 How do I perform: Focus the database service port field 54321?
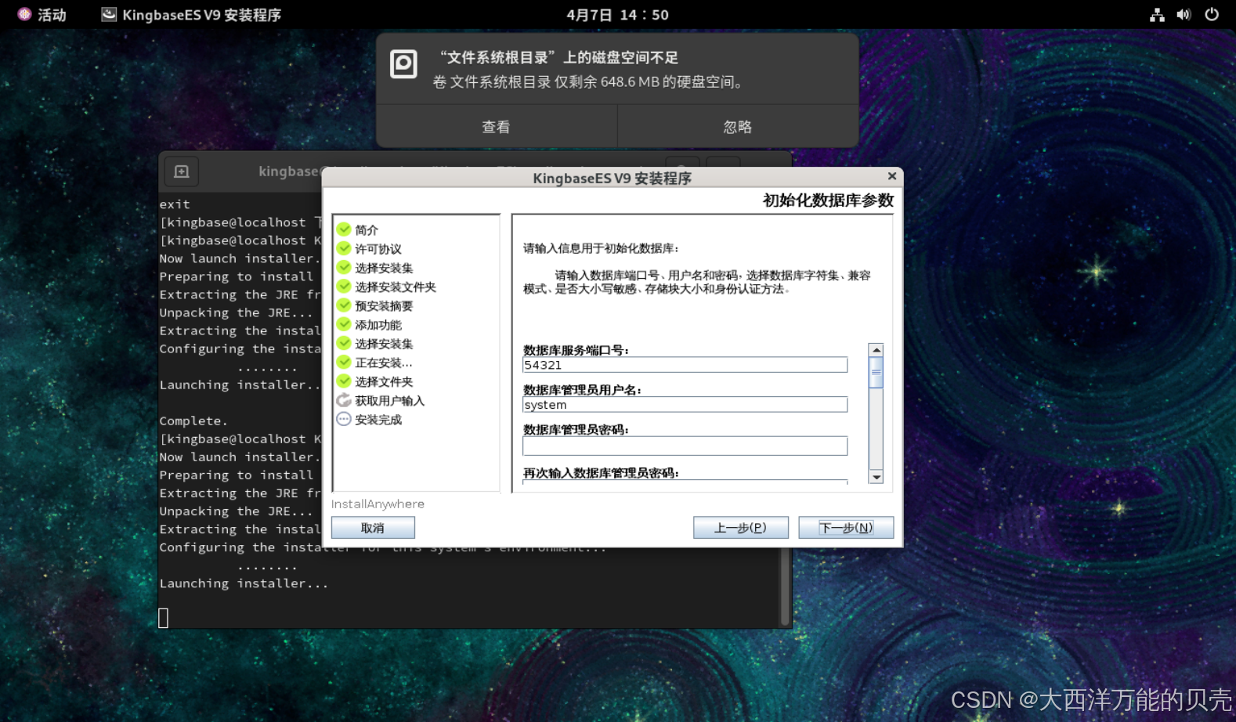pos(685,365)
